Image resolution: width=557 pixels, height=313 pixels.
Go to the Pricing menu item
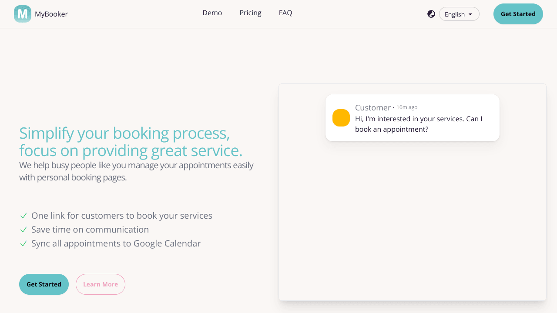point(251,13)
